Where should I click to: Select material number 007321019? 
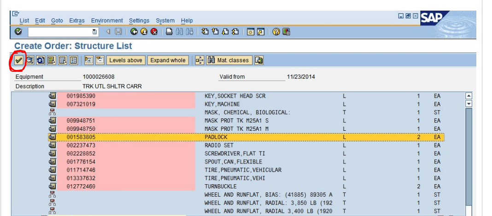81,104
